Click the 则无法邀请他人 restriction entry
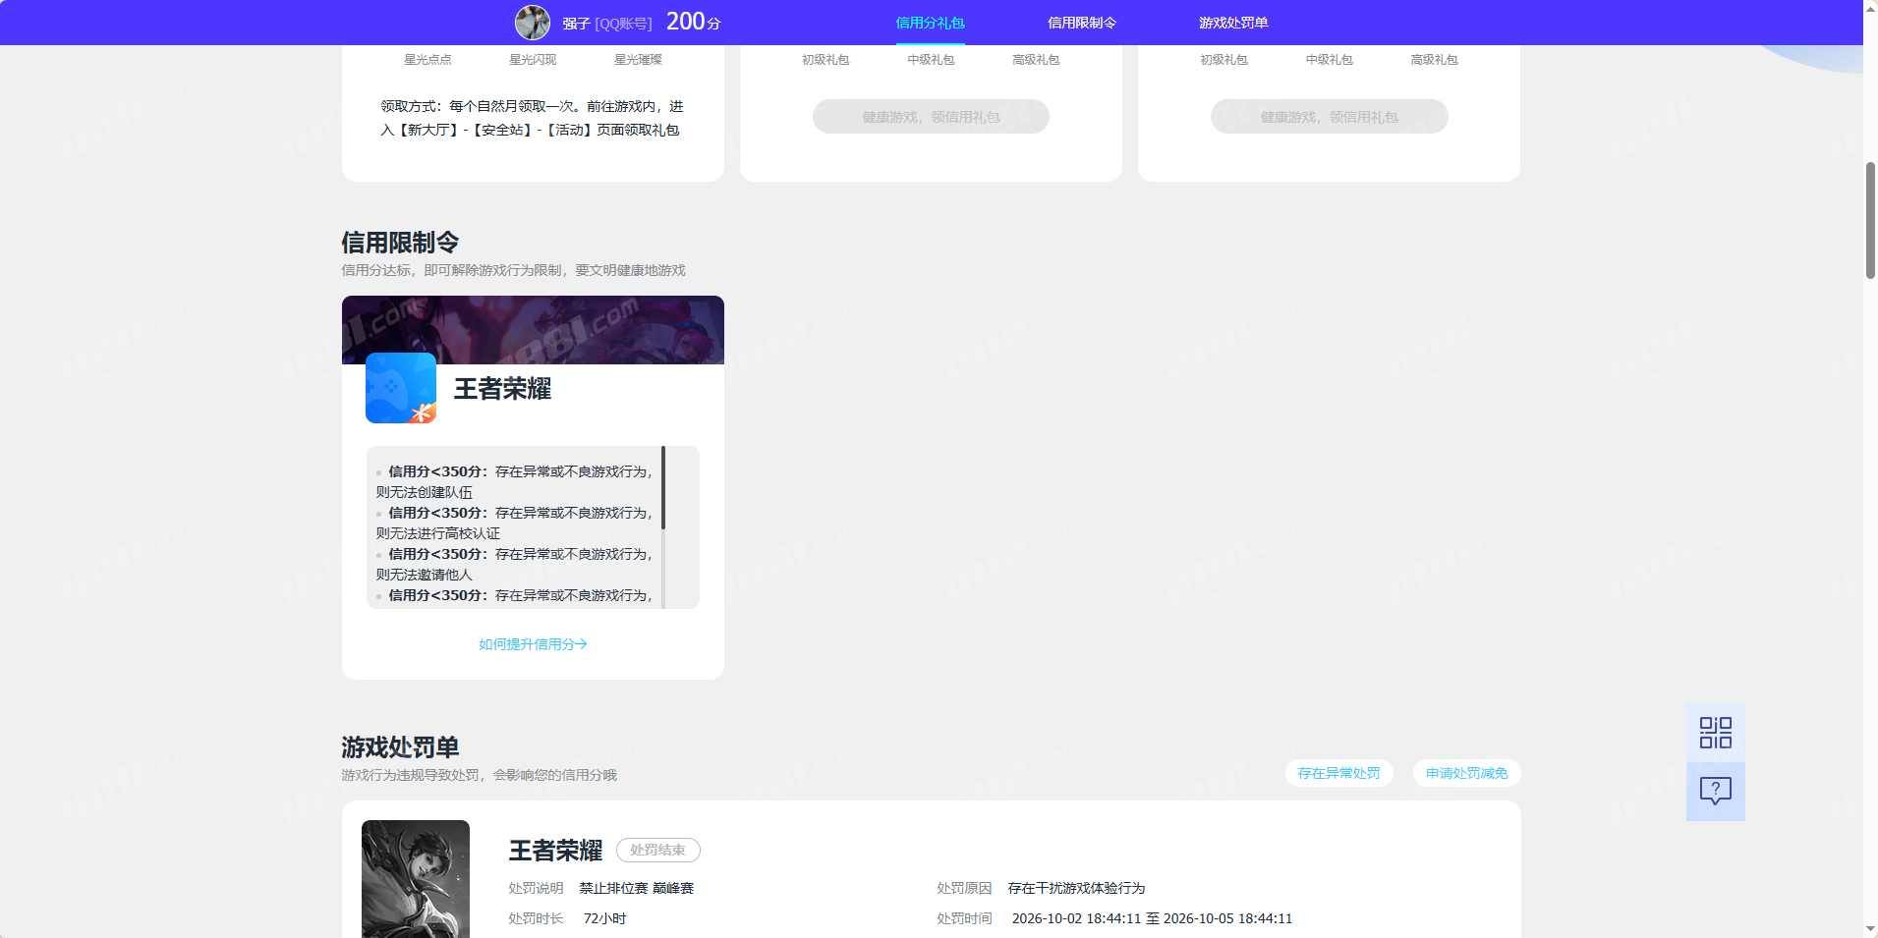This screenshot has width=1878, height=938. point(425,575)
